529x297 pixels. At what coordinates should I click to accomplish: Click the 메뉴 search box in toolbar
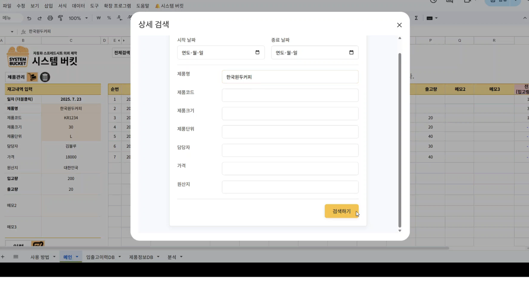coord(11,18)
